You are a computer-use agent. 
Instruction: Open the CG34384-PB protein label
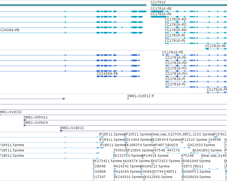point(107,74)
